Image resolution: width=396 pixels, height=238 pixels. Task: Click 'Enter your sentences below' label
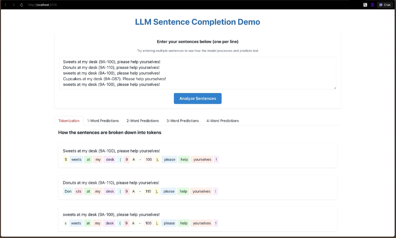198,41
